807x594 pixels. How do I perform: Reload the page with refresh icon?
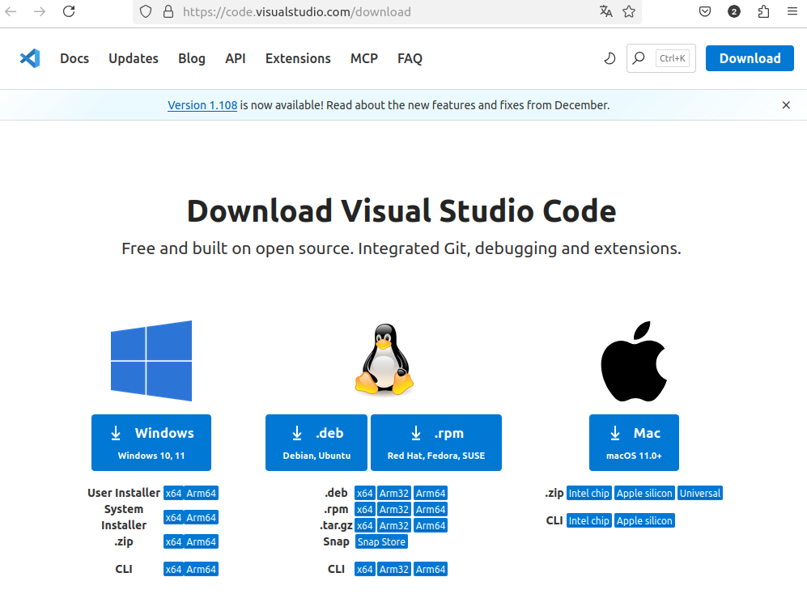(x=69, y=11)
